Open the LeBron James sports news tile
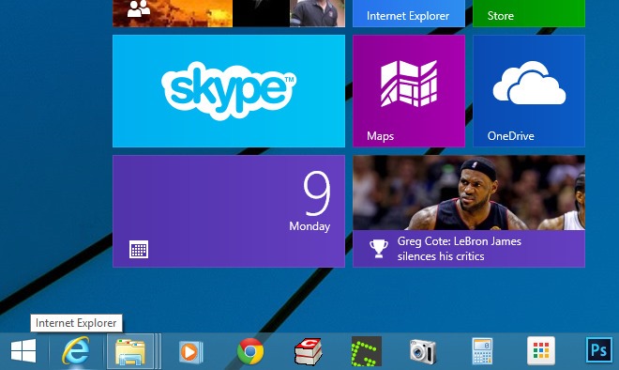Image resolution: width=619 pixels, height=370 pixels. click(469, 211)
